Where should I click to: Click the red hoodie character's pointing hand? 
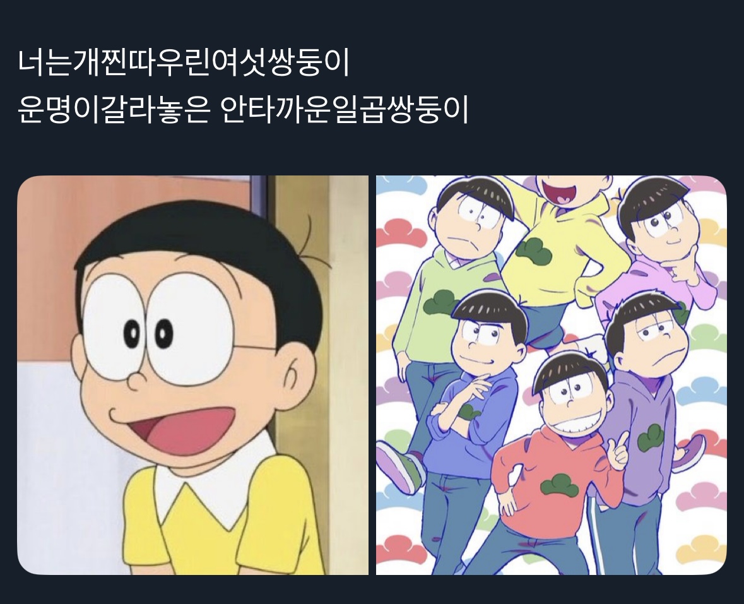click(x=617, y=449)
